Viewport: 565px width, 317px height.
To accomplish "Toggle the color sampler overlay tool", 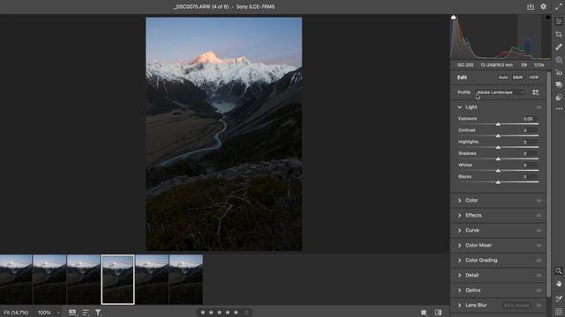I will [x=559, y=299].
